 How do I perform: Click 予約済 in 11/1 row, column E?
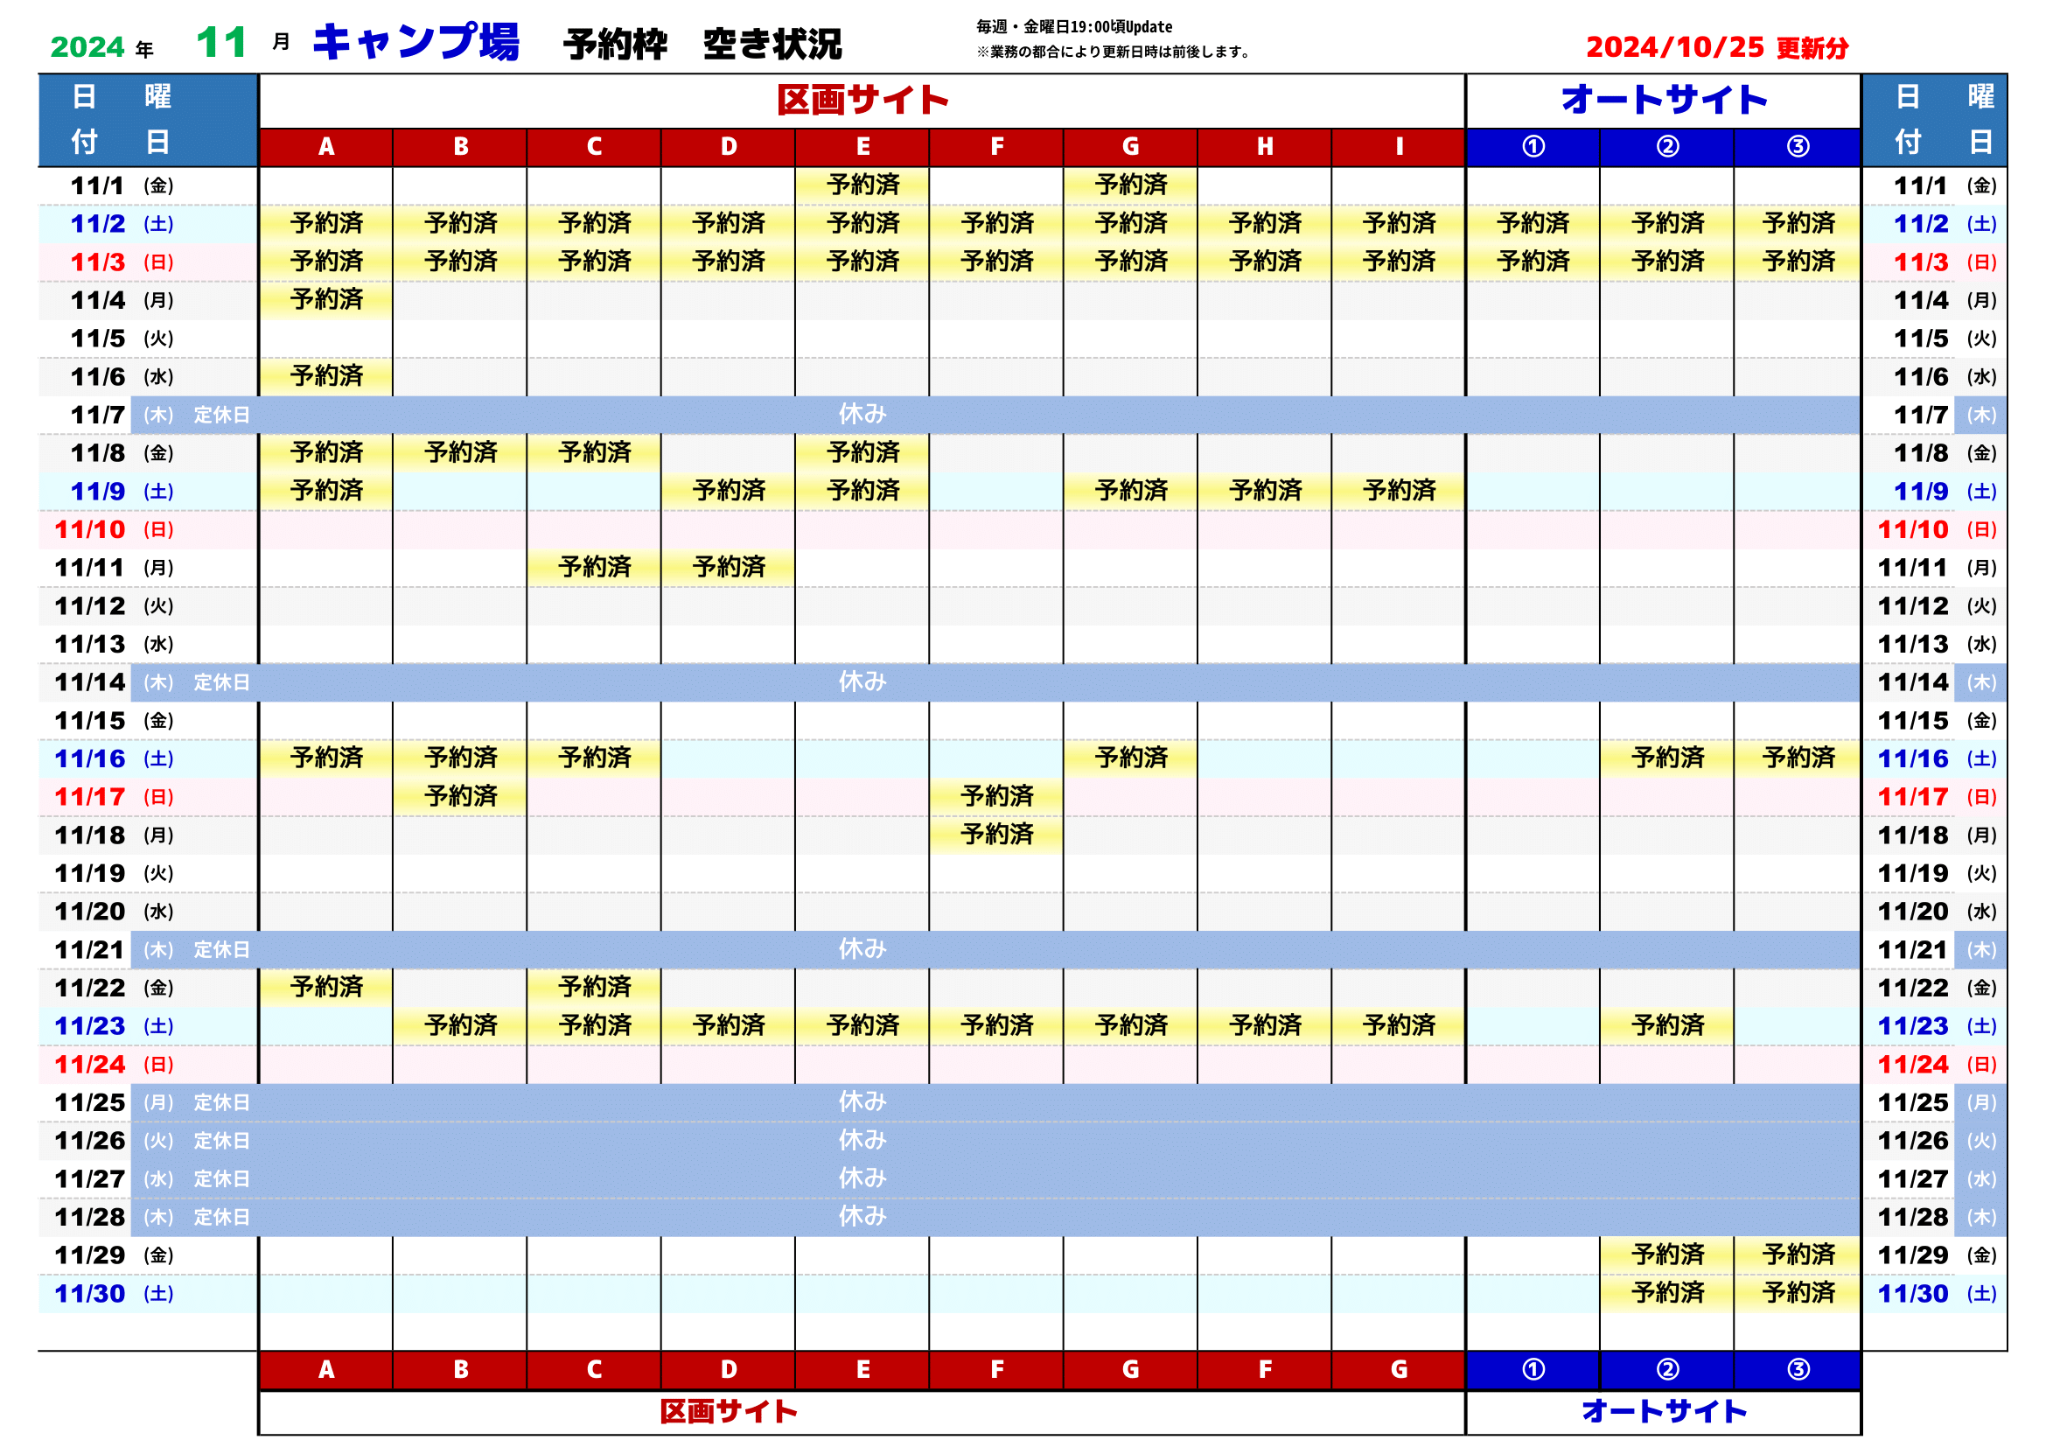coord(862,185)
